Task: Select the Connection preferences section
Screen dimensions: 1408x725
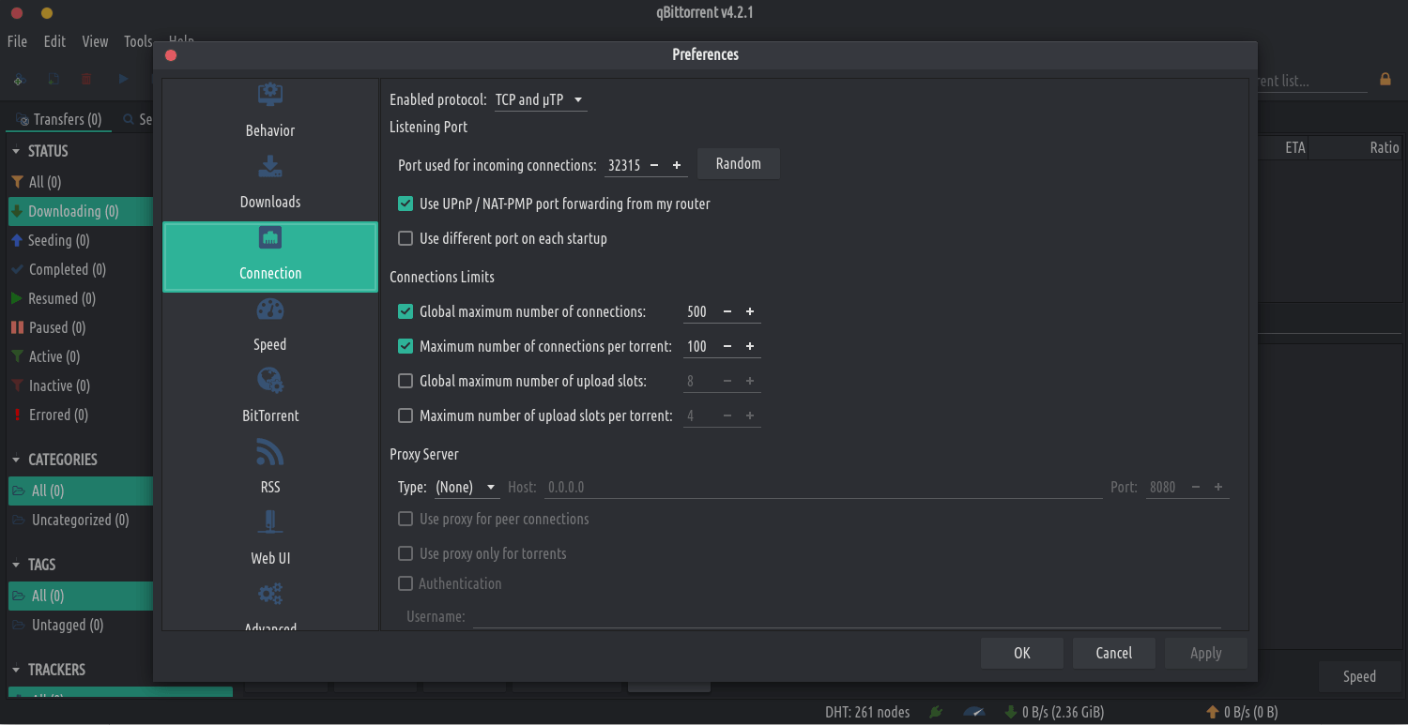Action: pyautogui.click(x=270, y=256)
